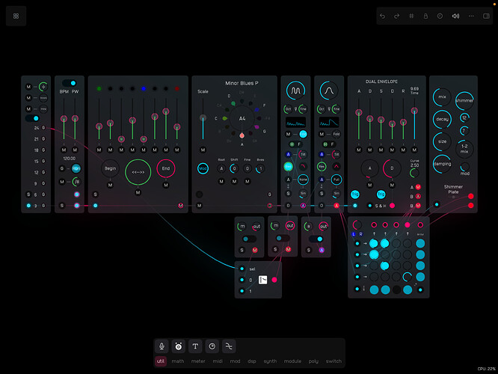This screenshot has width=498, height=374.
Task: Toggle the sidebar panel icon
Action: point(486,16)
